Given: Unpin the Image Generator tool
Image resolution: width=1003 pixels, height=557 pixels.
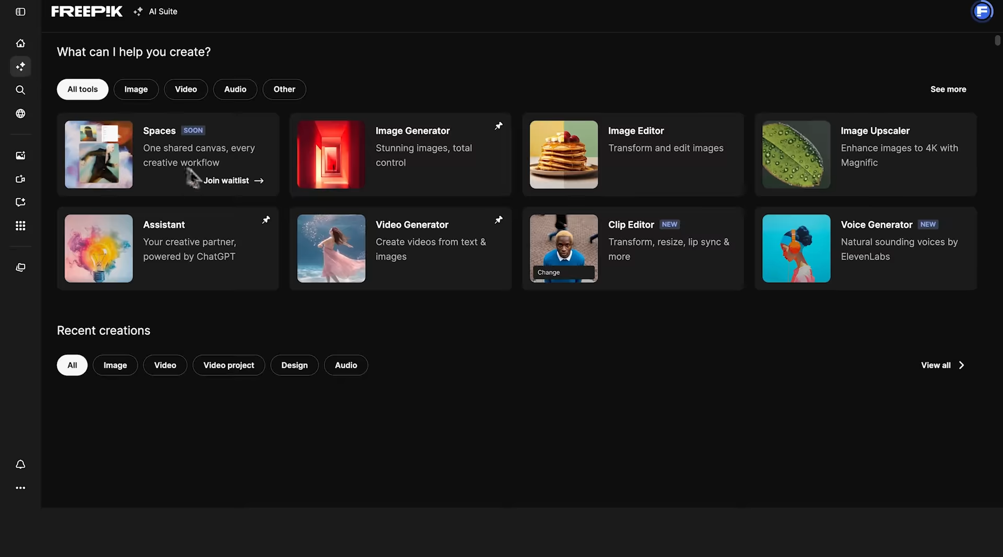Looking at the screenshot, I should (498, 126).
